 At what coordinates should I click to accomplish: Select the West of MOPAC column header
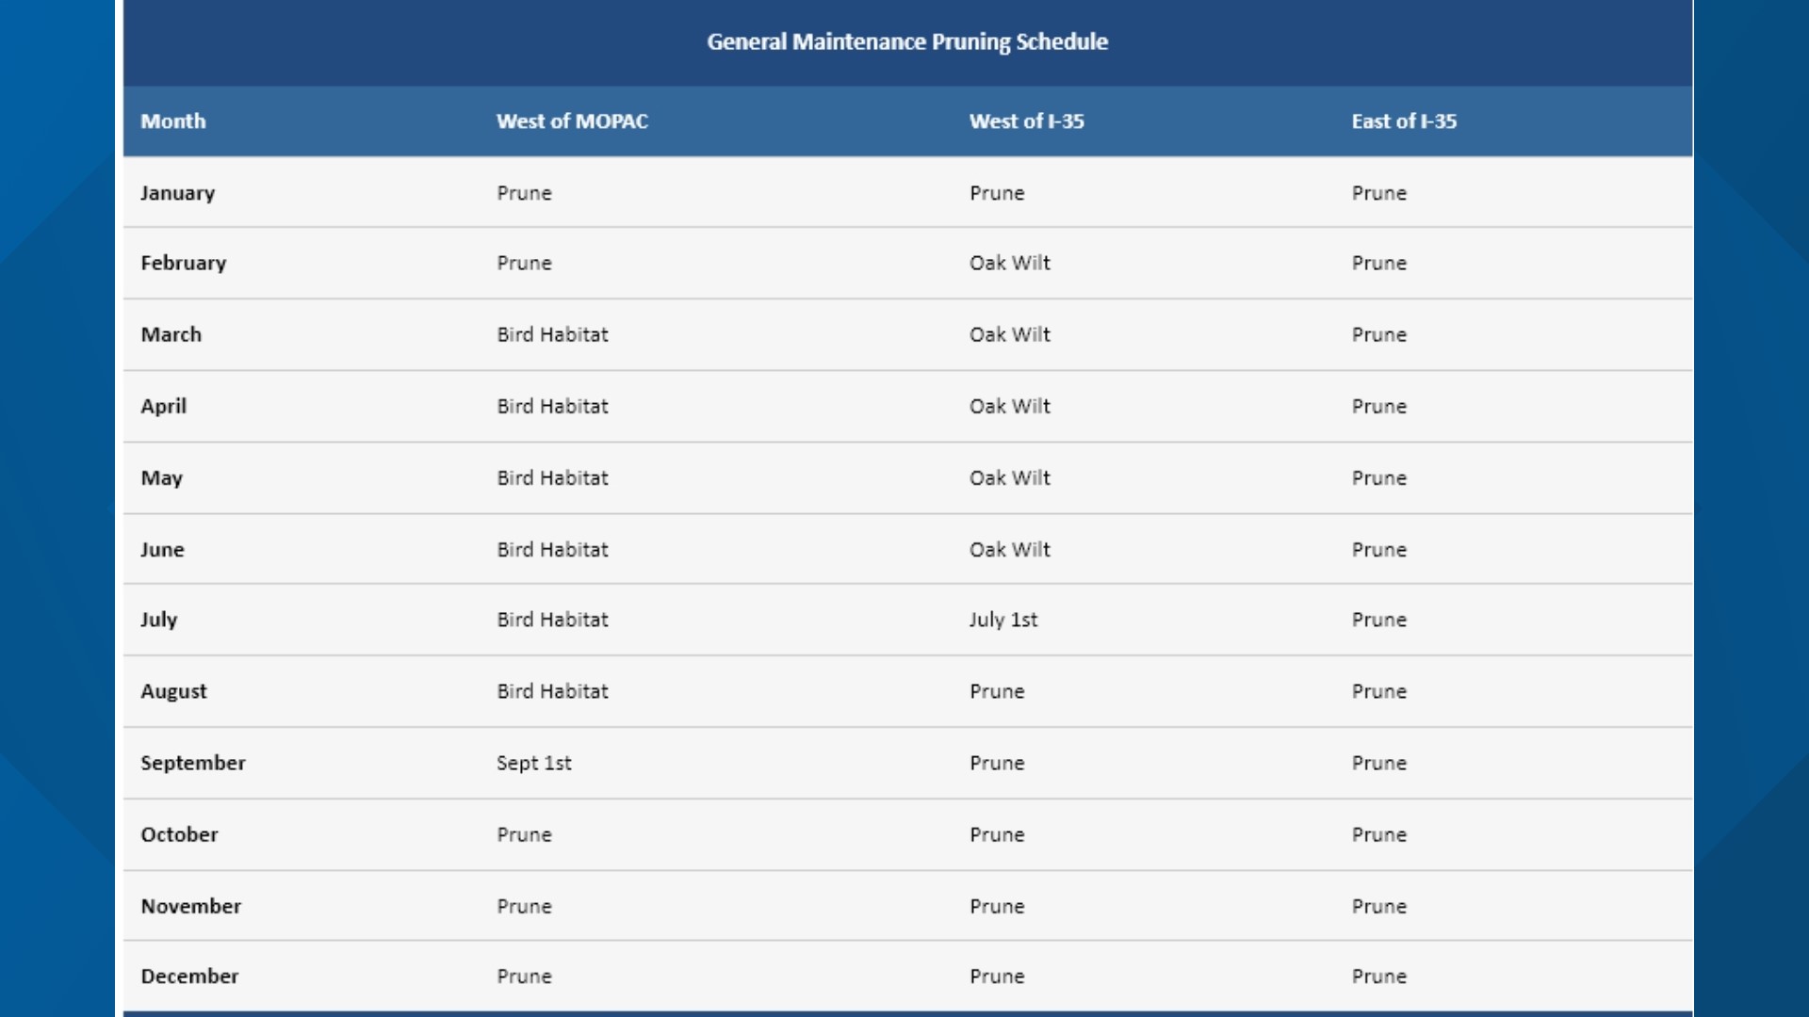tap(572, 121)
